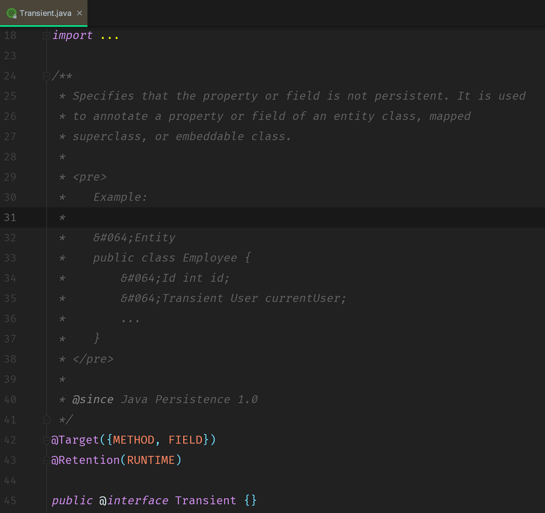This screenshot has height=513, width=545.
Task: Expand the folded import block on line 18
Action: click(x=47, y=36)
